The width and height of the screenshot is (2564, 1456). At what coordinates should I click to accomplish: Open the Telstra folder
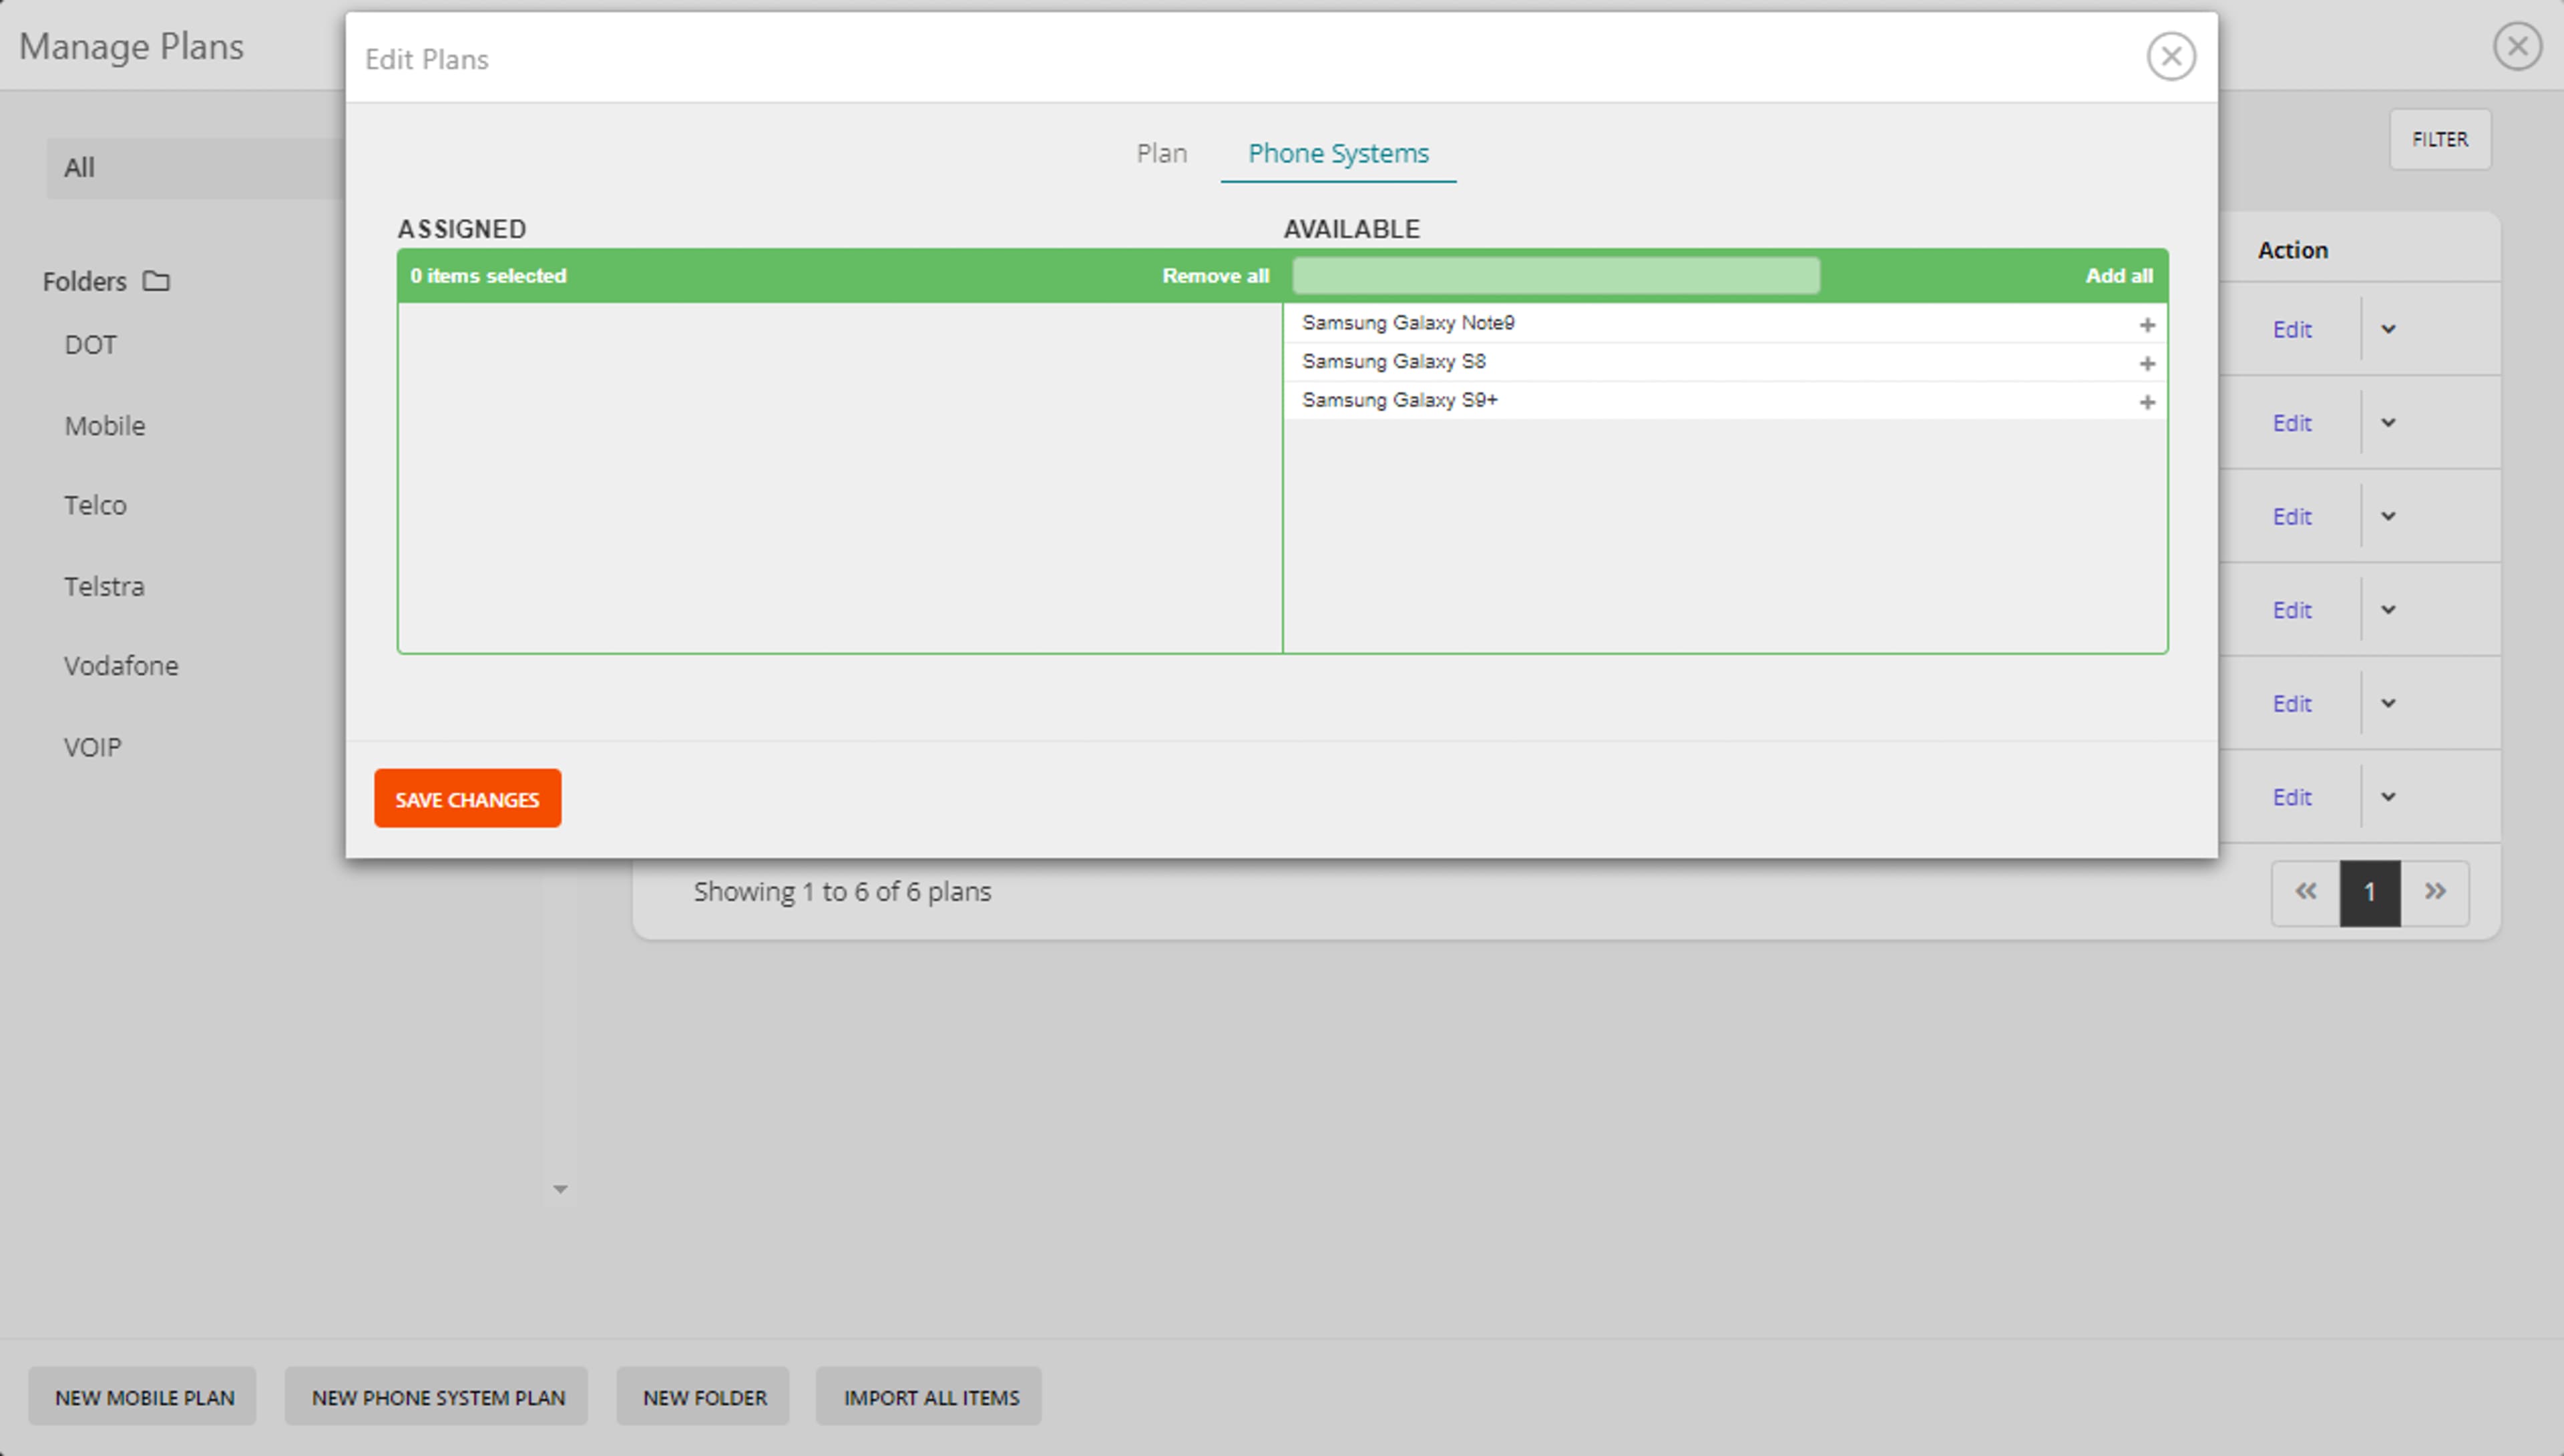[x=104, y=586]
